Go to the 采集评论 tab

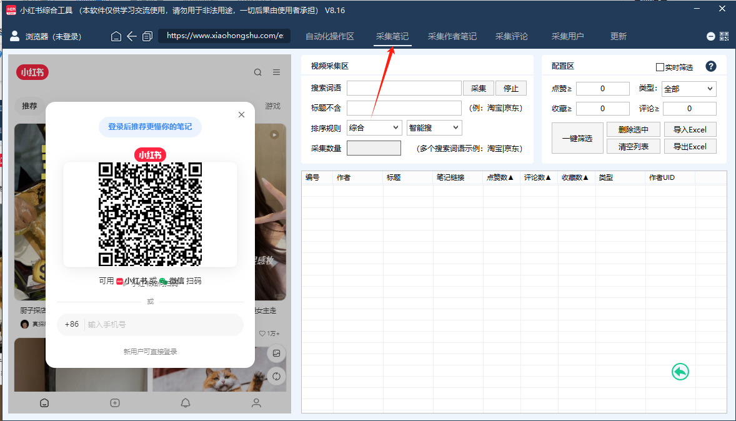tap(512, 37)
